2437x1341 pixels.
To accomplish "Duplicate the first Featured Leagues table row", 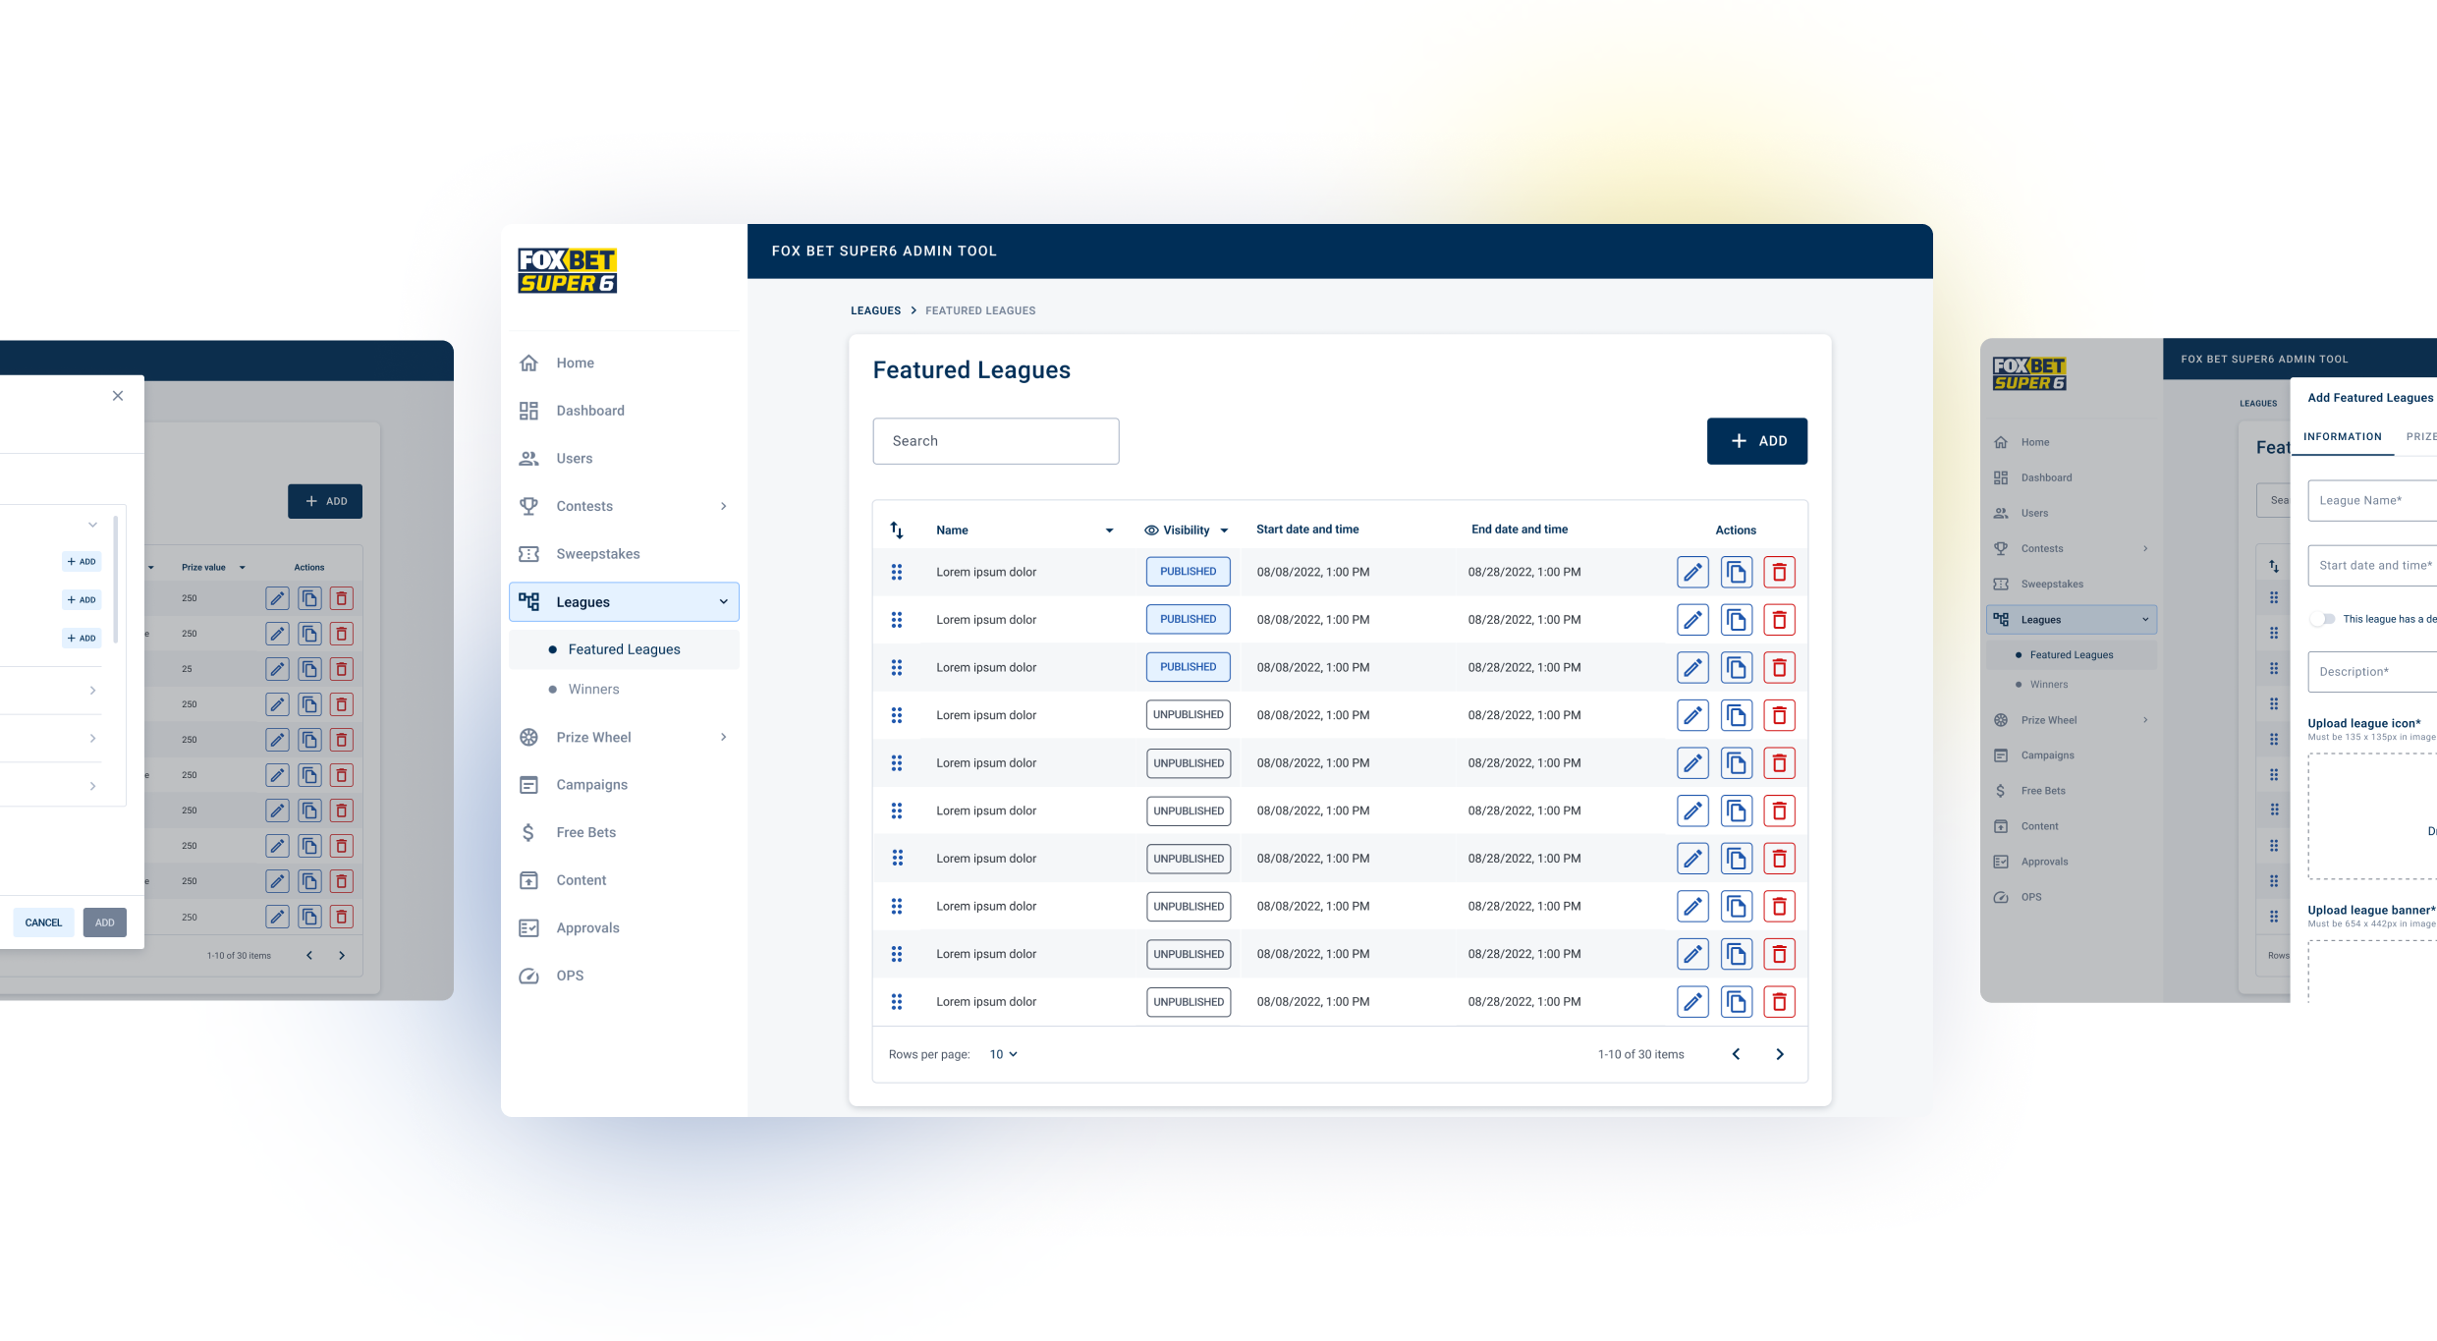I will [x=1736, y=572].
